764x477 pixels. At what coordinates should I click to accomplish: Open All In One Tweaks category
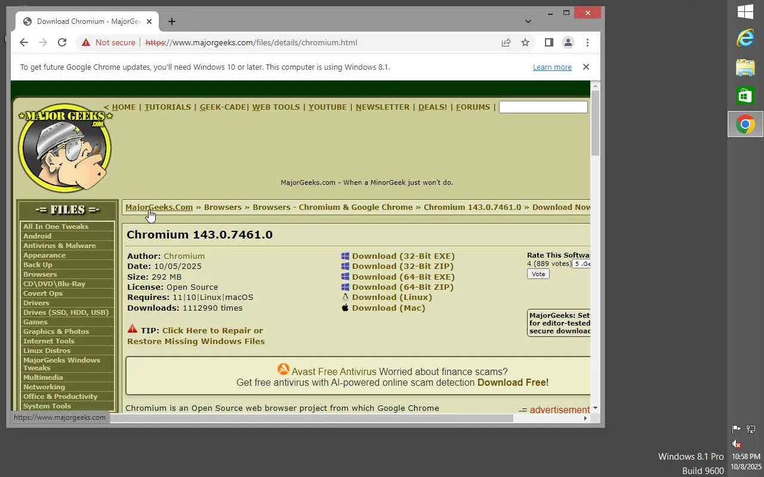(56, 227)
